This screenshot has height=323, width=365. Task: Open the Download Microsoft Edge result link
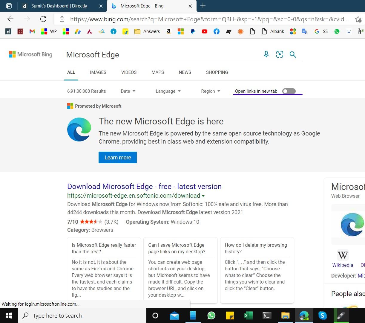click(x=144, y=186)
